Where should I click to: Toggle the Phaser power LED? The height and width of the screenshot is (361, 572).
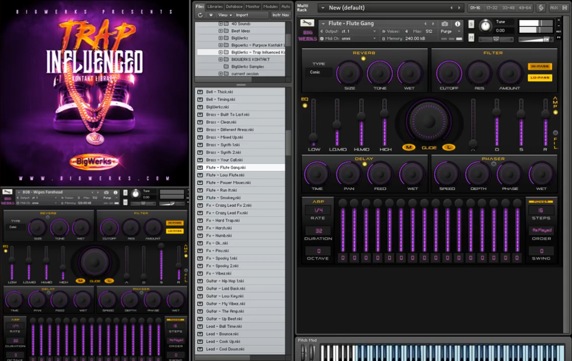coord(493,164)
